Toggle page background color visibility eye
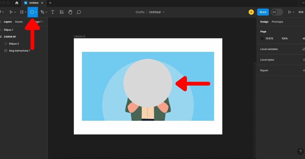Image resolution: width=305 pixels, height=159 pixels. tap(303, 38)
